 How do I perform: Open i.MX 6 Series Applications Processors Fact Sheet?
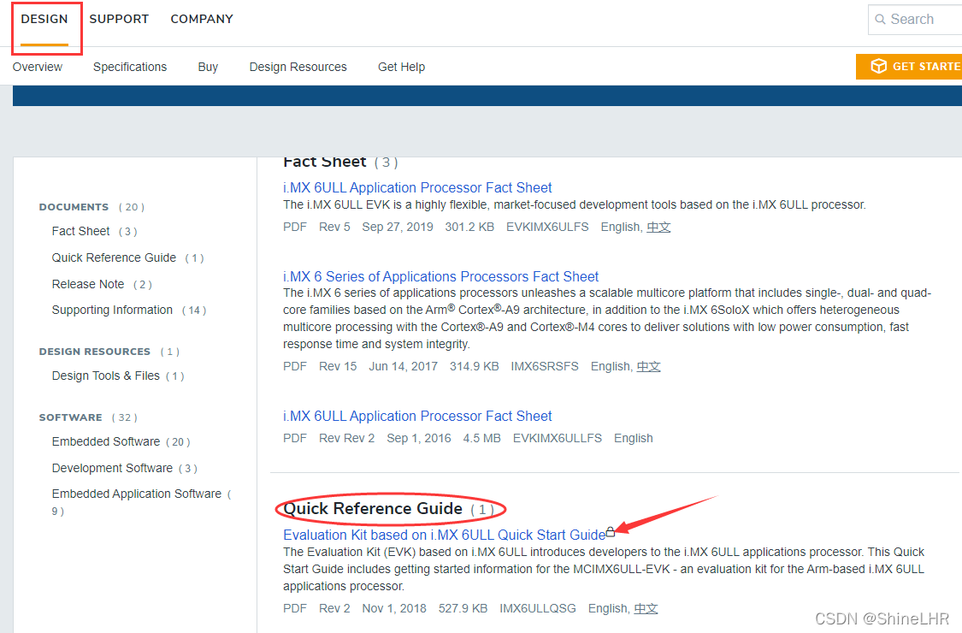pyautogui.click(x=440, y=276)
